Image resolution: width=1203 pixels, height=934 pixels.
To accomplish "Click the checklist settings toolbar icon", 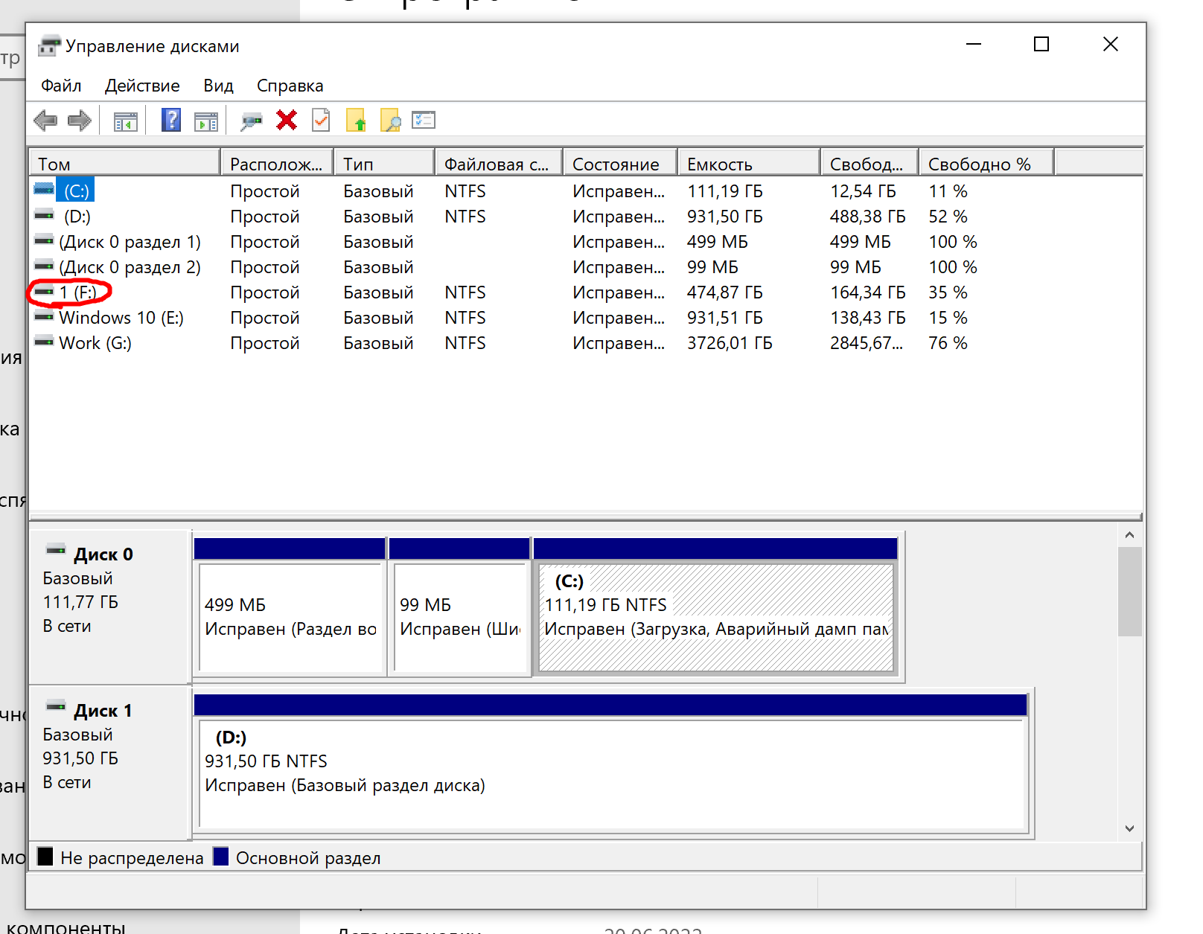I will point(424,120).
